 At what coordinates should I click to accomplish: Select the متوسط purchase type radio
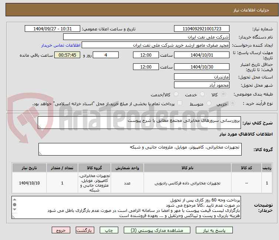(x=209, y=103)
